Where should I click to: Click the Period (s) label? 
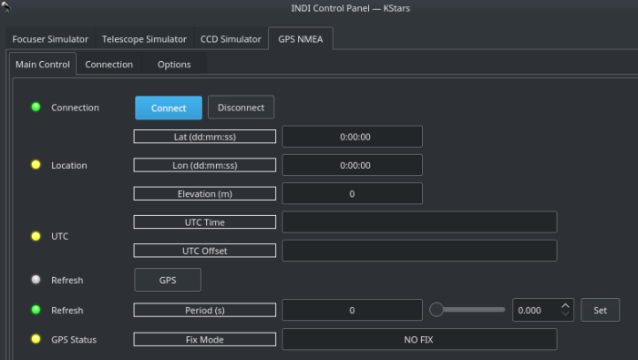point(205,311)
